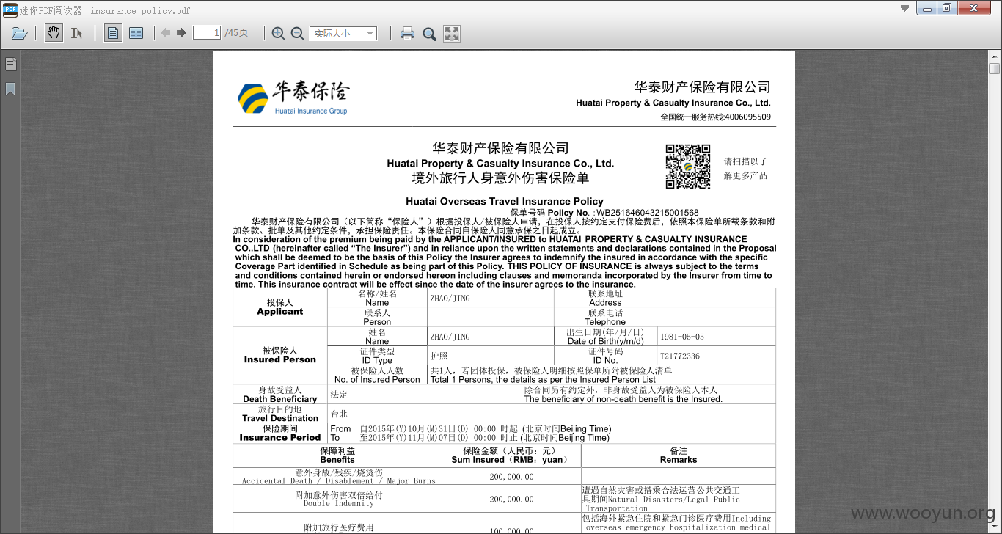
Task: Minimize the PDF reader window
Action: 928,8
